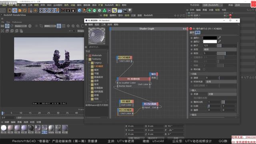Toggle the keyframe dot next to color 2

click(192, 42)
